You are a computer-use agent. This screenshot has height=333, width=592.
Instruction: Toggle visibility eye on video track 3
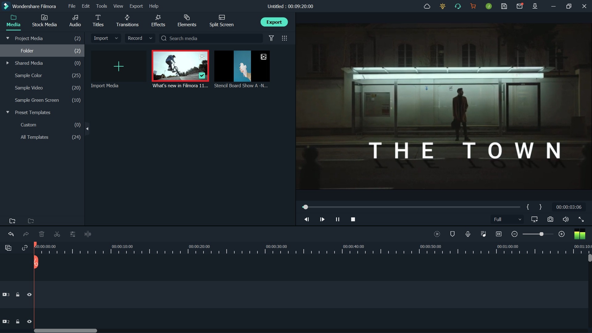click(29, 295)
